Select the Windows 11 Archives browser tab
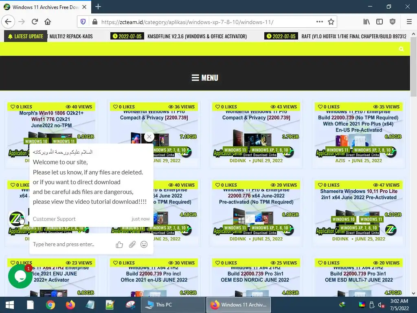Viewport: 417px width, 313px height. tap(46, 7)
